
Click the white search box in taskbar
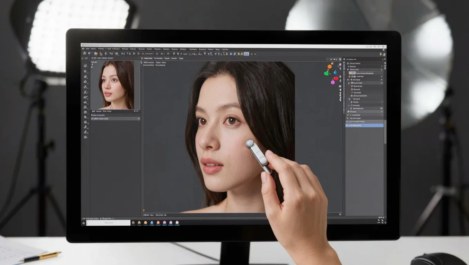click(108, 223)
